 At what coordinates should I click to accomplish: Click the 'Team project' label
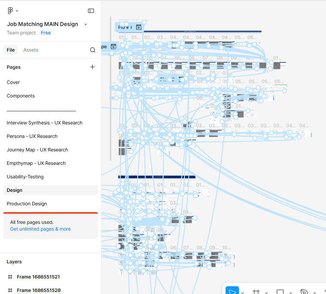pyautogui.click(x=21, y=33)
